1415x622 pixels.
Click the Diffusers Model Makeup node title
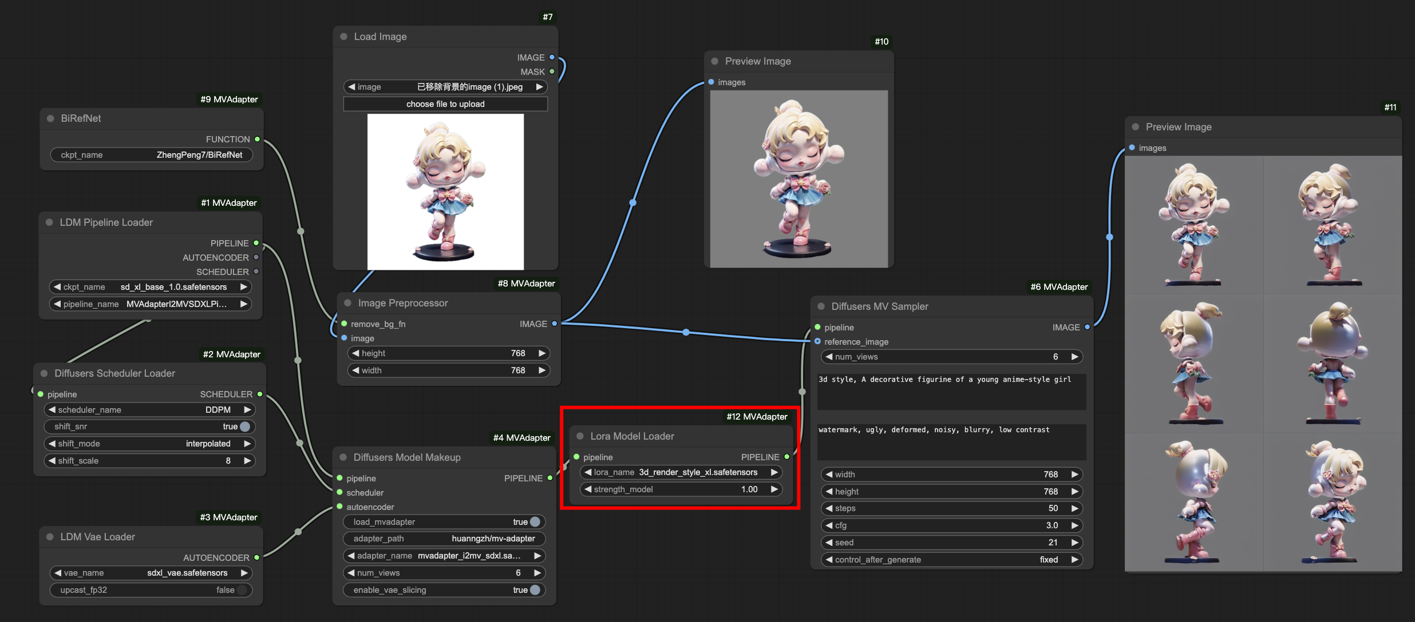(x=407, y=457)
